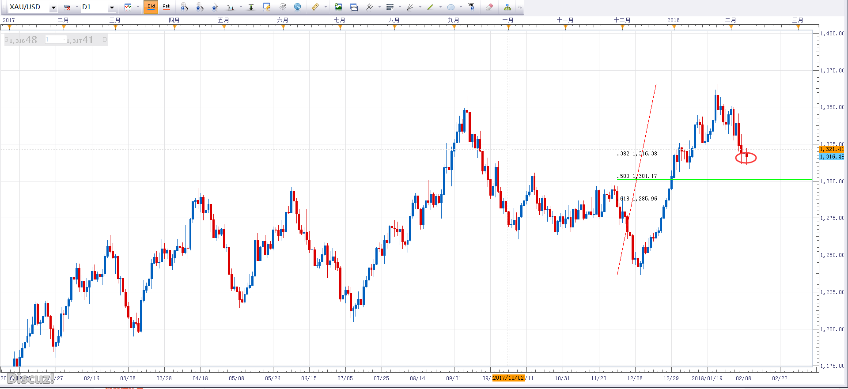Expand the magnifier scale dropdown arrow

tap(241, 7)
